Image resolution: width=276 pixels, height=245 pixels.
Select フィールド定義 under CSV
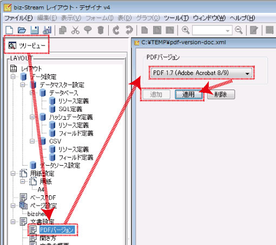click(76, 158)
